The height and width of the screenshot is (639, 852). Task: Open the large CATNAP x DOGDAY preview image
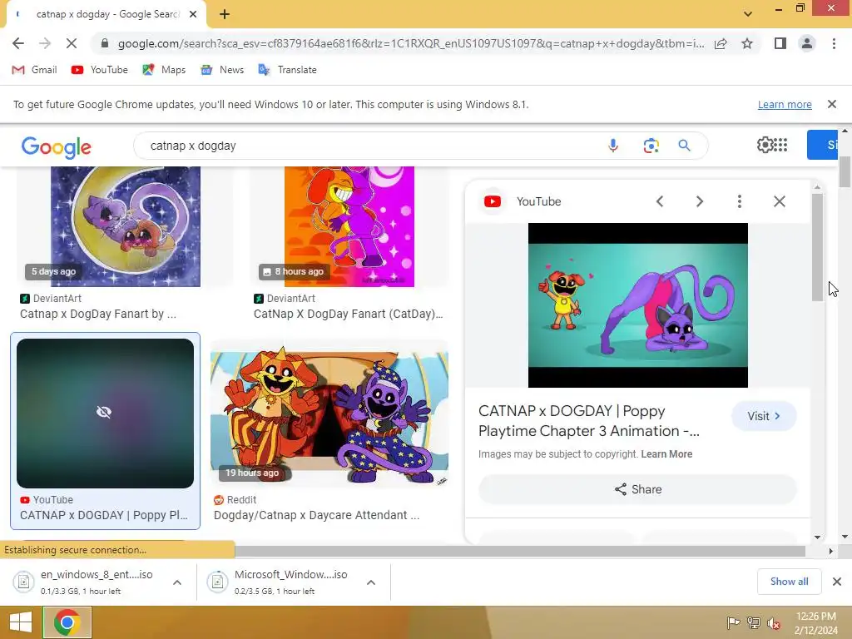coord(638,305)
